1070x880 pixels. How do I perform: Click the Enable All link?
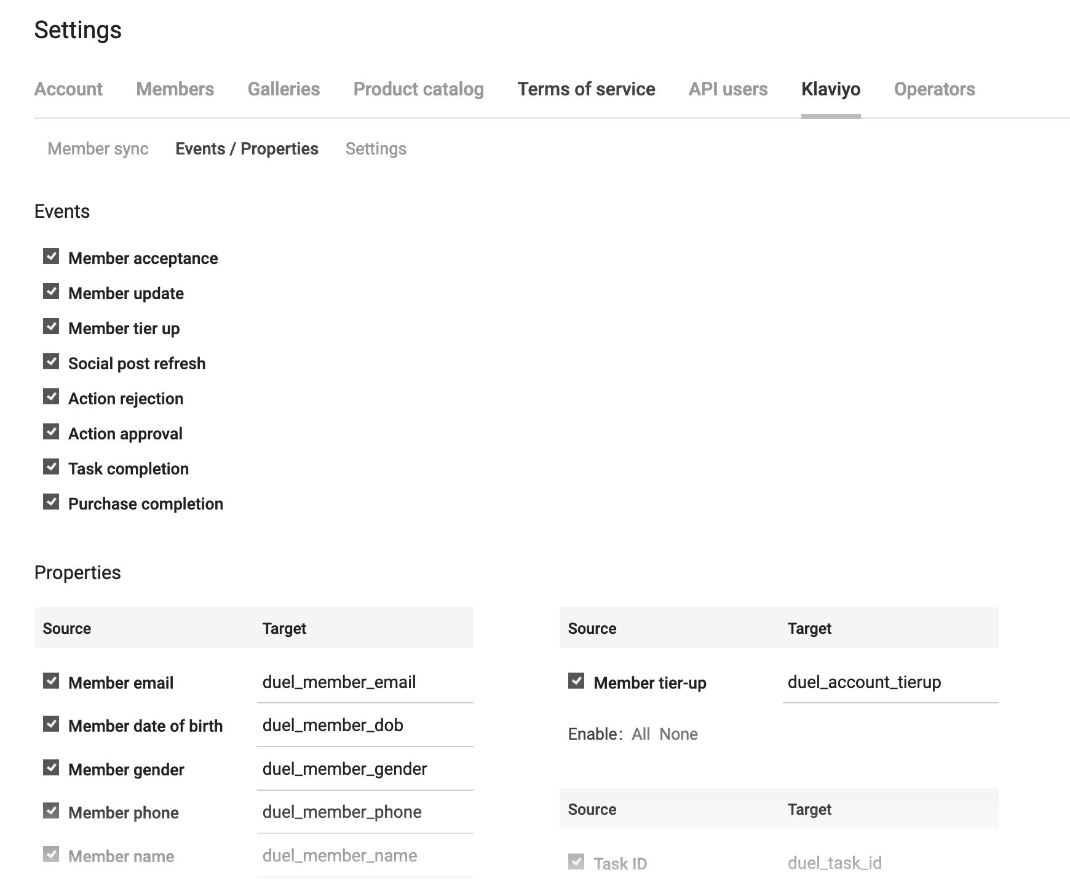(x=640, y=734)
